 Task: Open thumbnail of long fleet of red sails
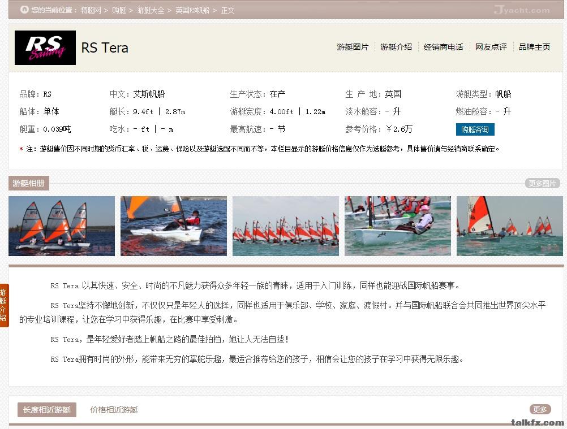[286, 226]
